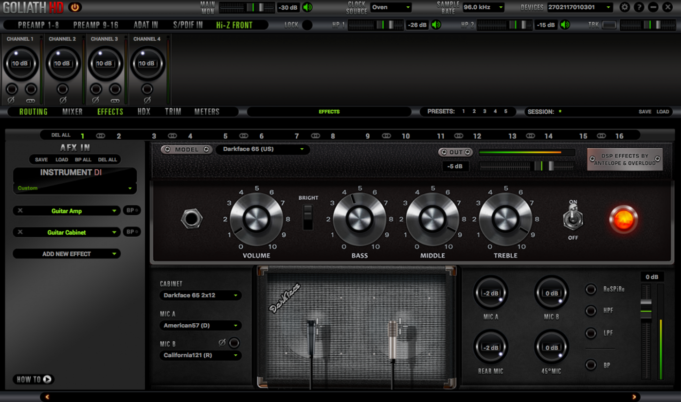Click the link icon between channels 3 and 4

[x=172, y=136]
